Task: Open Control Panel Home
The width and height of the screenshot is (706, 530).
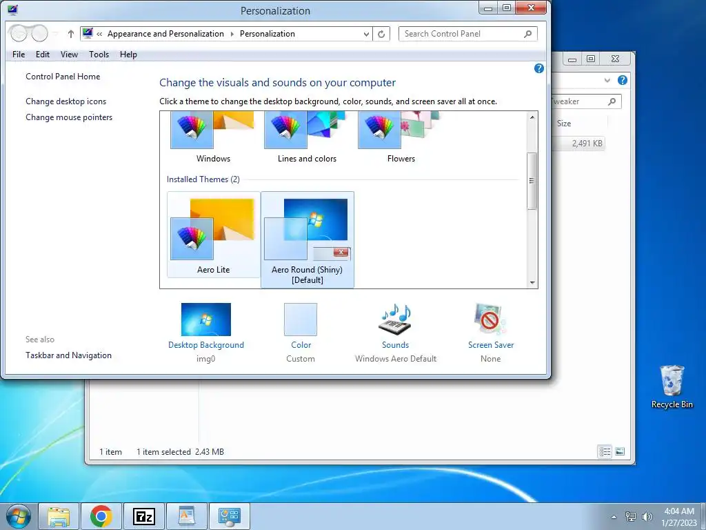Action: pos(63,77)
